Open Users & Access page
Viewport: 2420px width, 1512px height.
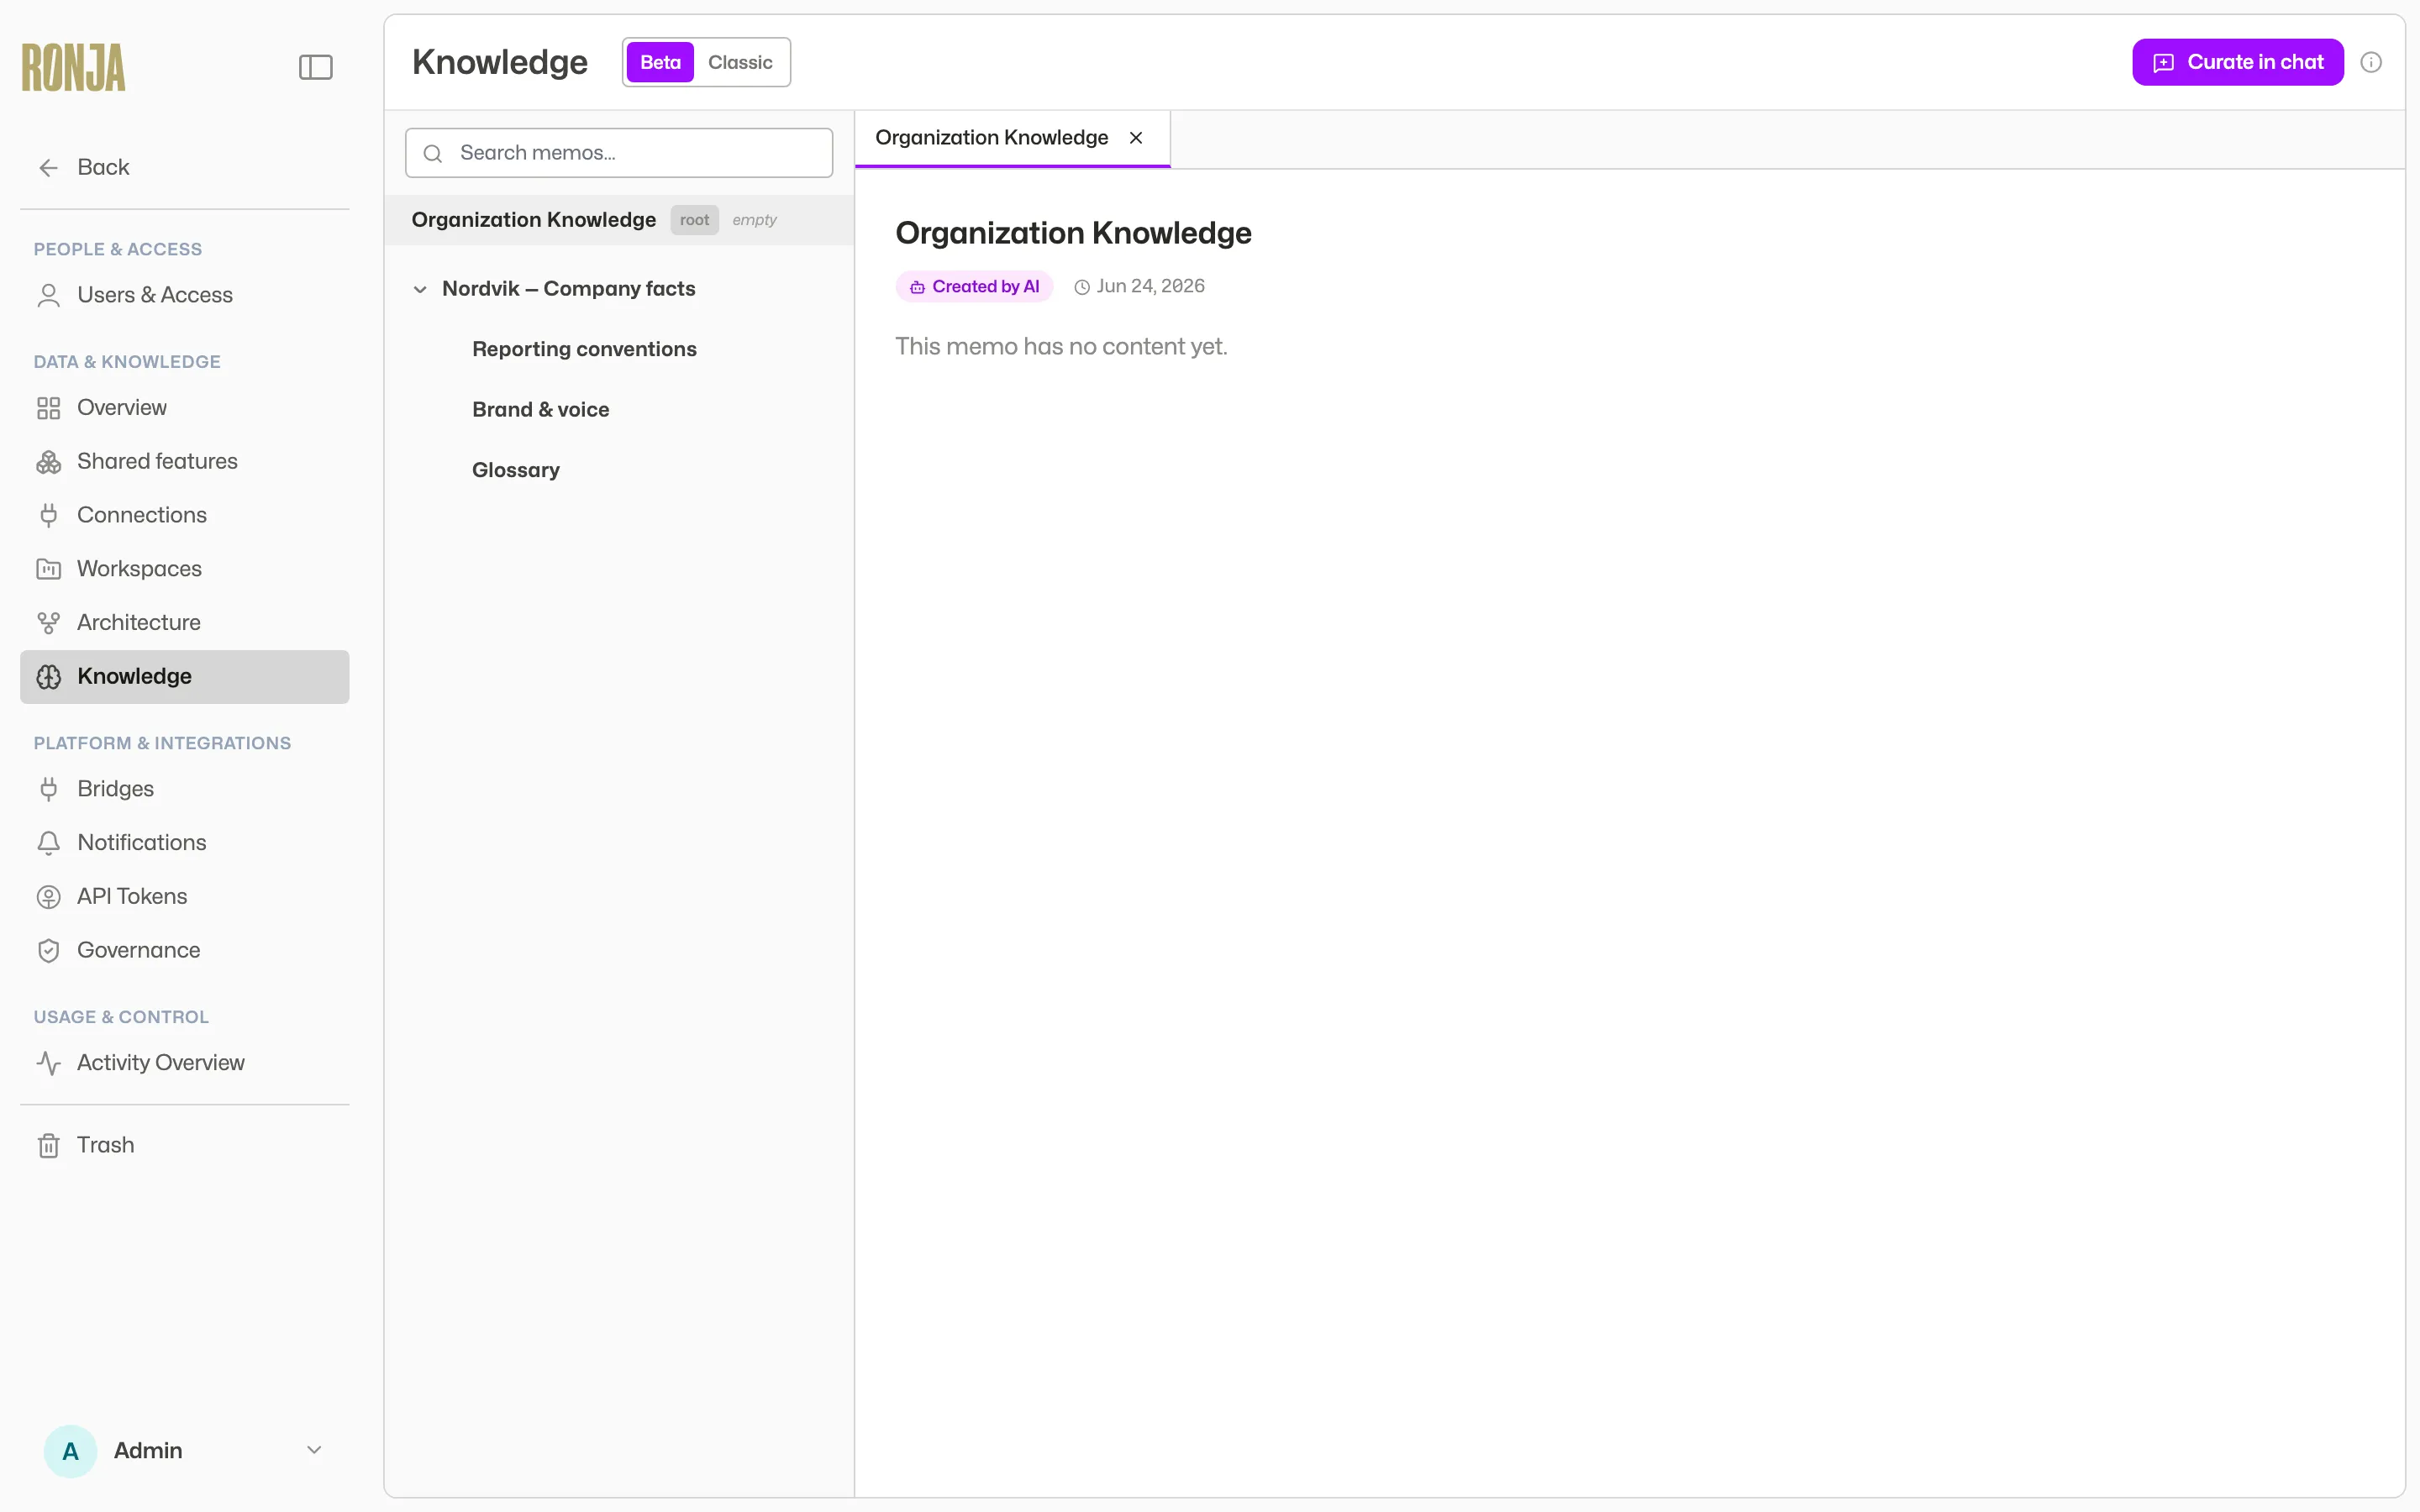(x=185, y=295)
